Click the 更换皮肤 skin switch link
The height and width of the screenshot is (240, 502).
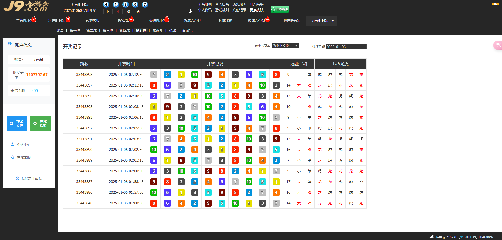click(x=256, y=10)
